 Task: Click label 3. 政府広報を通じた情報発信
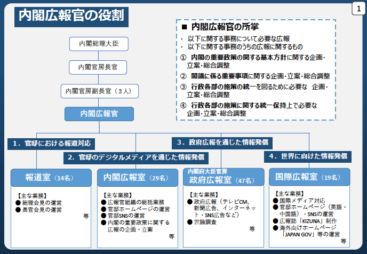point(222,143)
